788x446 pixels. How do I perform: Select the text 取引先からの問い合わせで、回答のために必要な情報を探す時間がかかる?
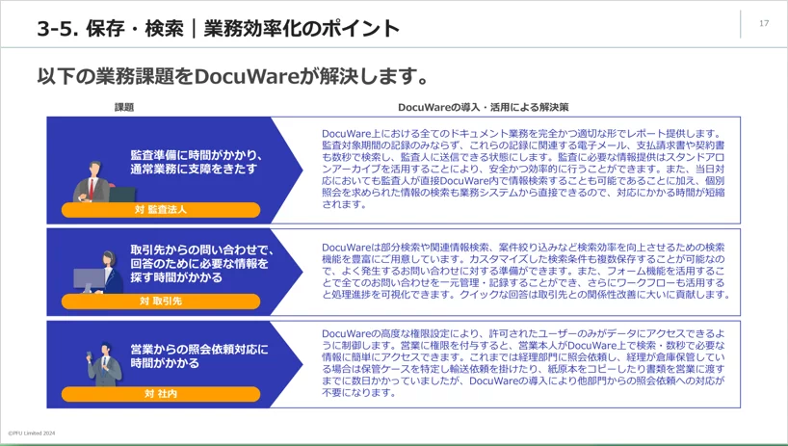coord(202,264)
